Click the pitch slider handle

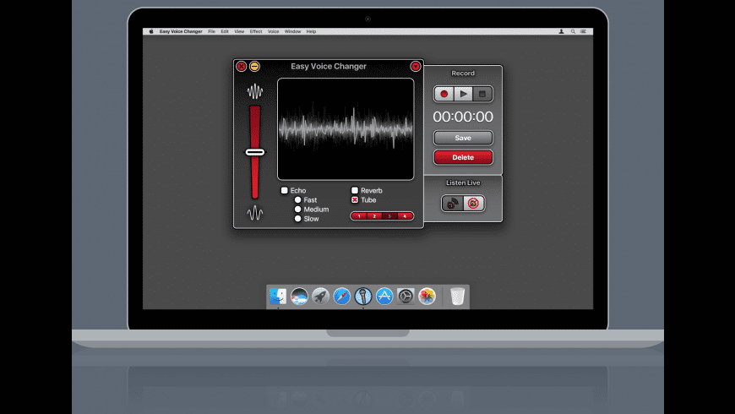point(255,152)
